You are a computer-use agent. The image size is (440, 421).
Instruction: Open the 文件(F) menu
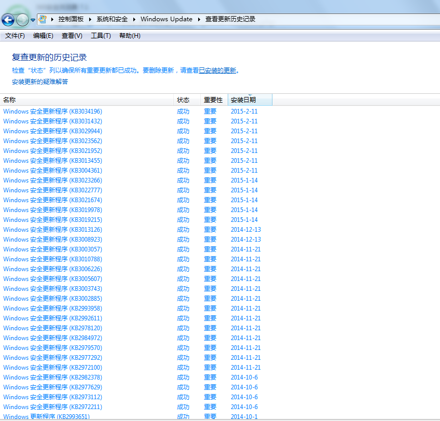[15, 36]
